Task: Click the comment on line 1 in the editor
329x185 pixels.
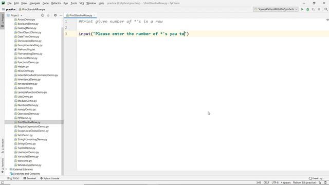Action: (x=121, y=22)
